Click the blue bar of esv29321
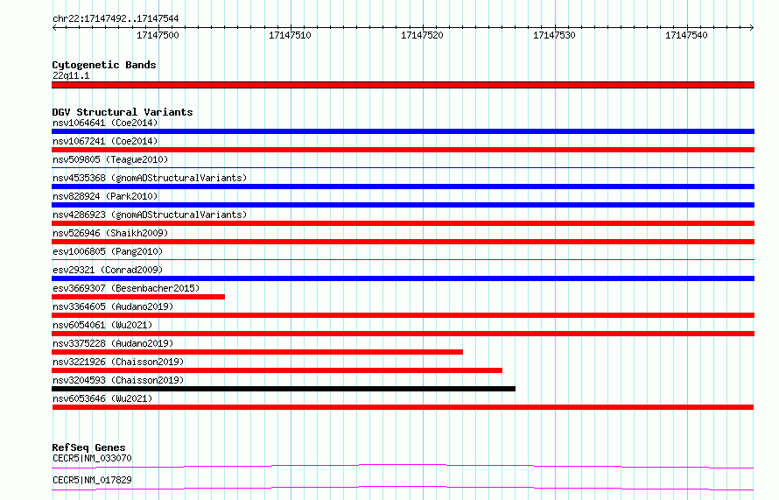 [x=403, y=278]
